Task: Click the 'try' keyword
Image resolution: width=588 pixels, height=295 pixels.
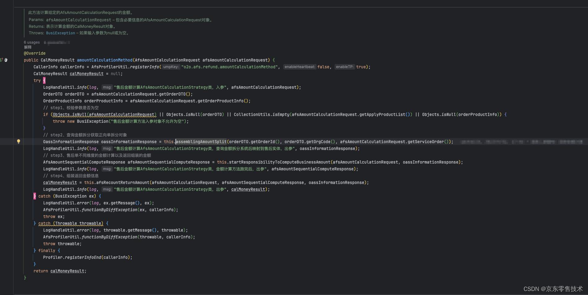Action: point(37,80)
